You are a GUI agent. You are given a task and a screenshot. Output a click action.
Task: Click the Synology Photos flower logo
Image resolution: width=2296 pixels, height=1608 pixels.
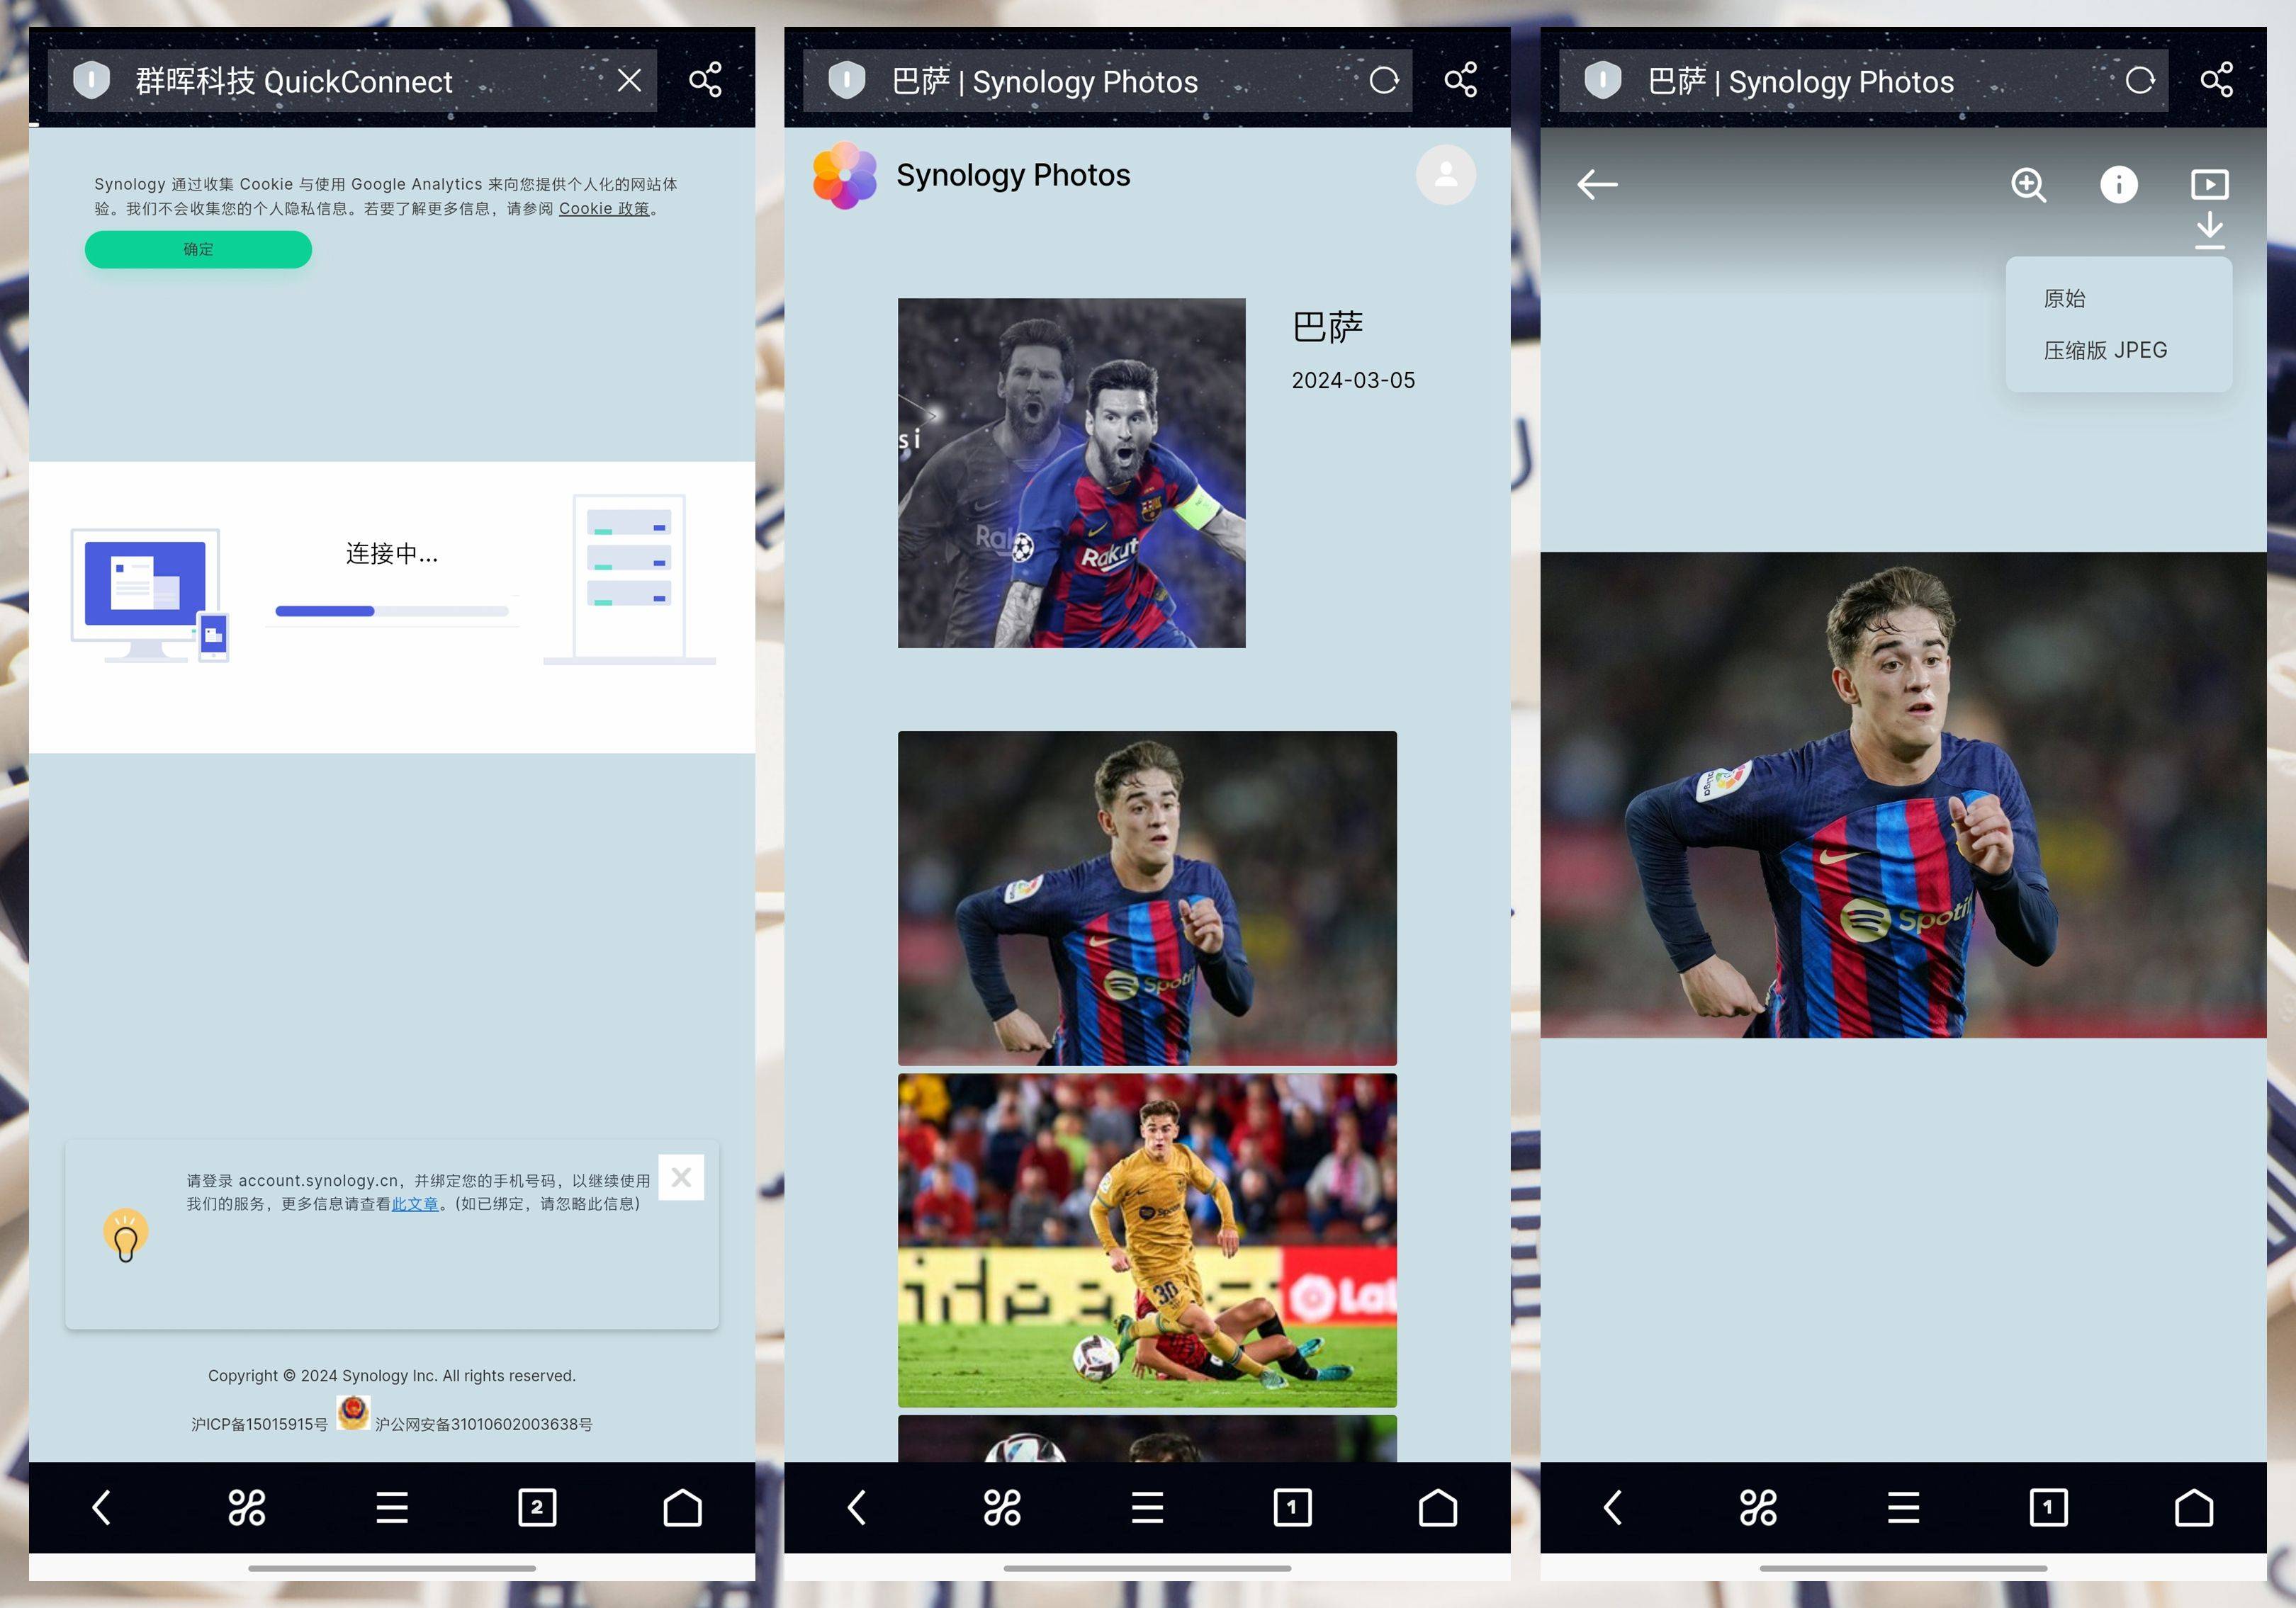coord(845,175)
